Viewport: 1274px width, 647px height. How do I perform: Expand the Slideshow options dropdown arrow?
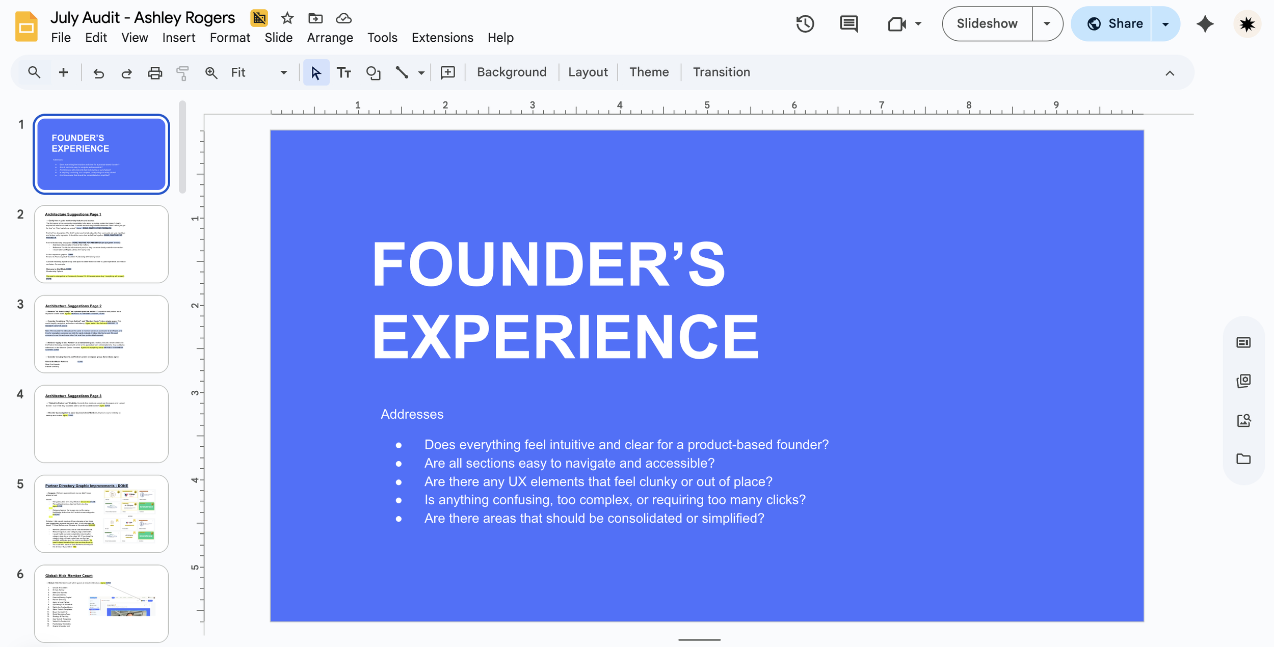click(x=1047, y=24)
